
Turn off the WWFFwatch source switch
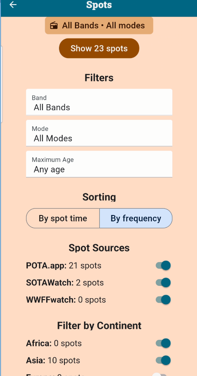(x=163, y=300)
